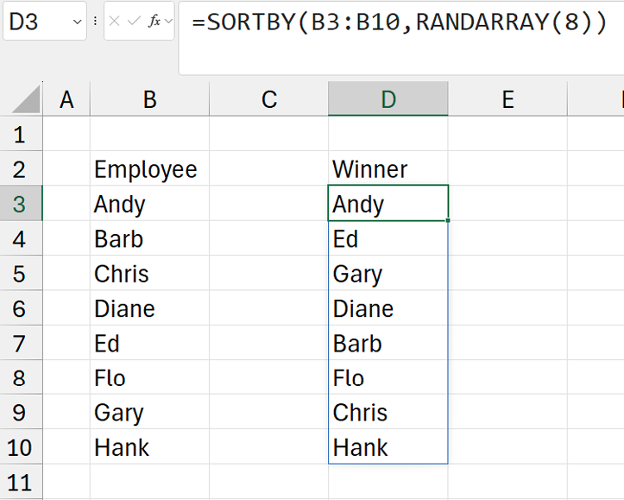Open the Name Box dropdown arrow
The width and height of the screenshot is (624, 500).
point(77,22)
